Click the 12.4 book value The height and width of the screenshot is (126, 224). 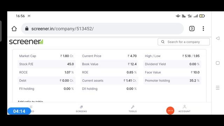132,64
